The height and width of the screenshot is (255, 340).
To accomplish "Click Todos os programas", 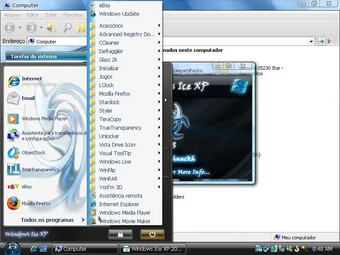I will tap(53, 220).
